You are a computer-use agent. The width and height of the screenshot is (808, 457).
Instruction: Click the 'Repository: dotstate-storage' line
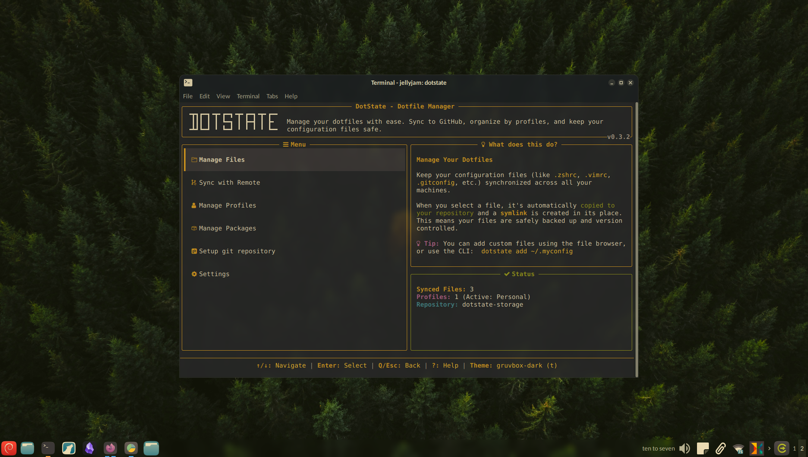pyautogui.click(x=470, y=304)
